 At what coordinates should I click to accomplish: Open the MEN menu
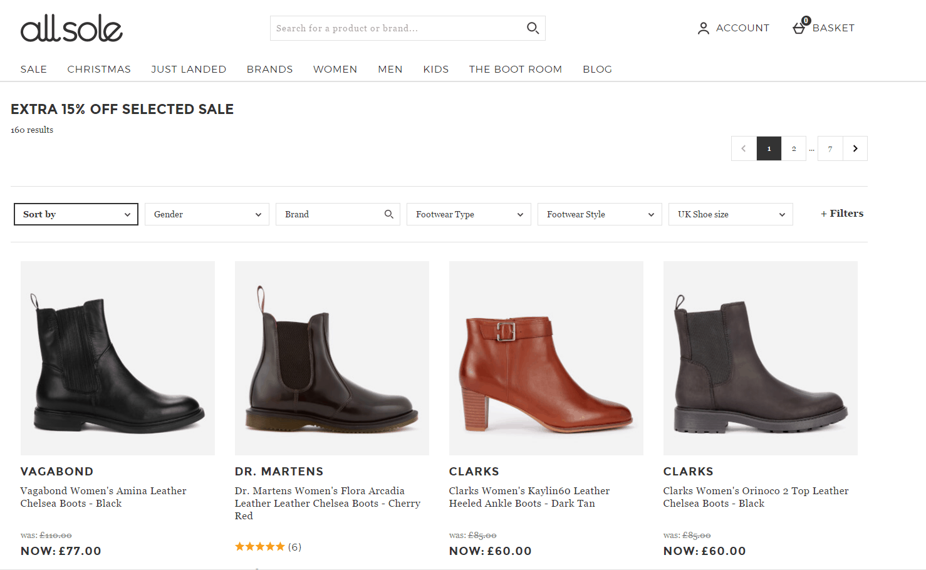coord(390,70)
